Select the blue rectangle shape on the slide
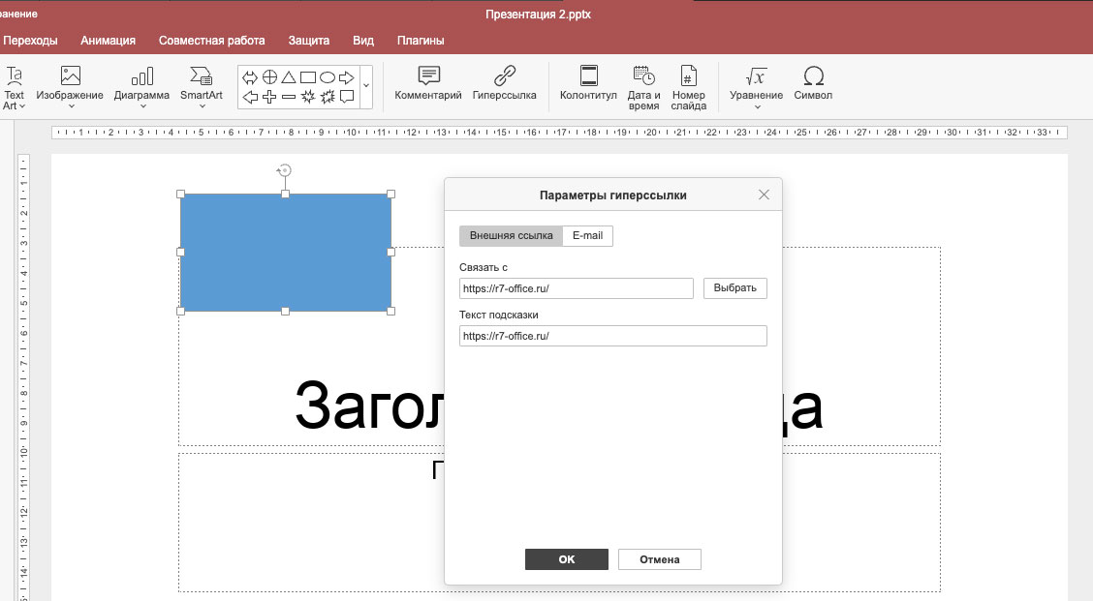Viewport: 1093px width, 601px height. coord(285,252)
